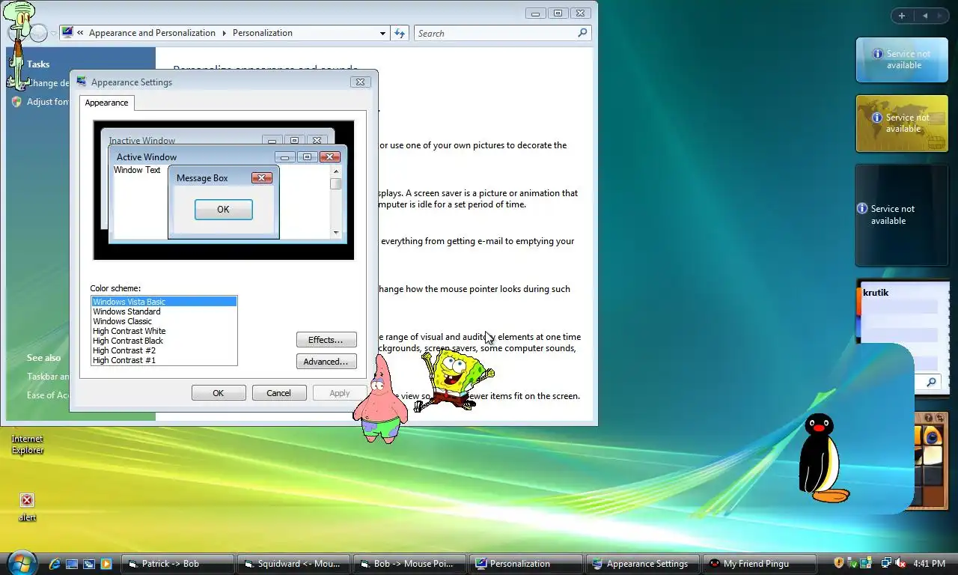Click the muted volume tray icon

pyautogui.click(x=901, y=563)
